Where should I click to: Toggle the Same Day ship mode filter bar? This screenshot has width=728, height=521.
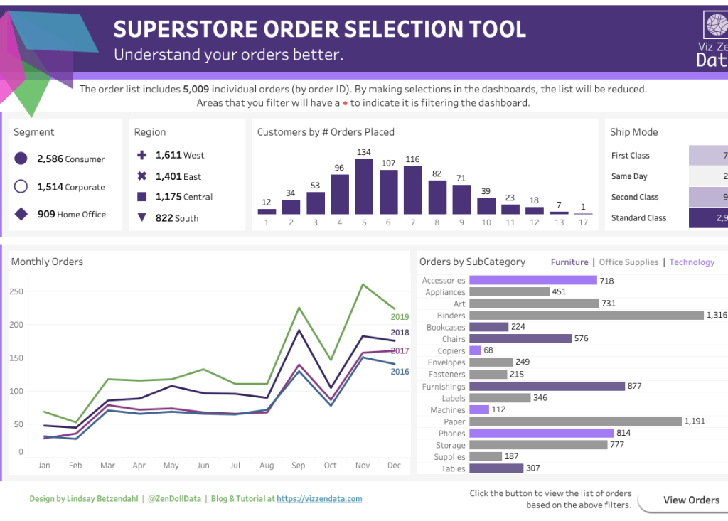coord(707,176)
